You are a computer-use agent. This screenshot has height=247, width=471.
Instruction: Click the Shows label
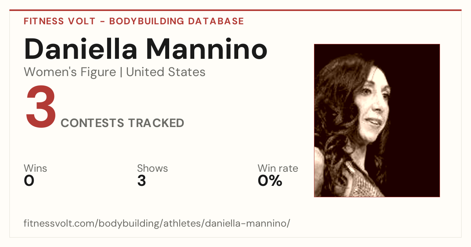pos(152,168)
